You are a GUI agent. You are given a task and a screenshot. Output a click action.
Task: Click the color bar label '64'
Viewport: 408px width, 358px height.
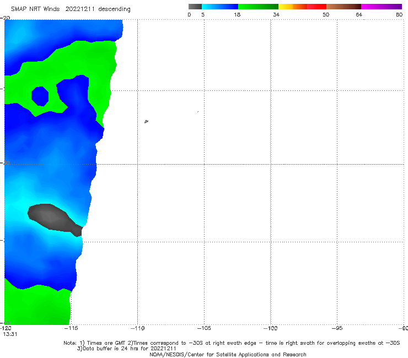[359, 15]
